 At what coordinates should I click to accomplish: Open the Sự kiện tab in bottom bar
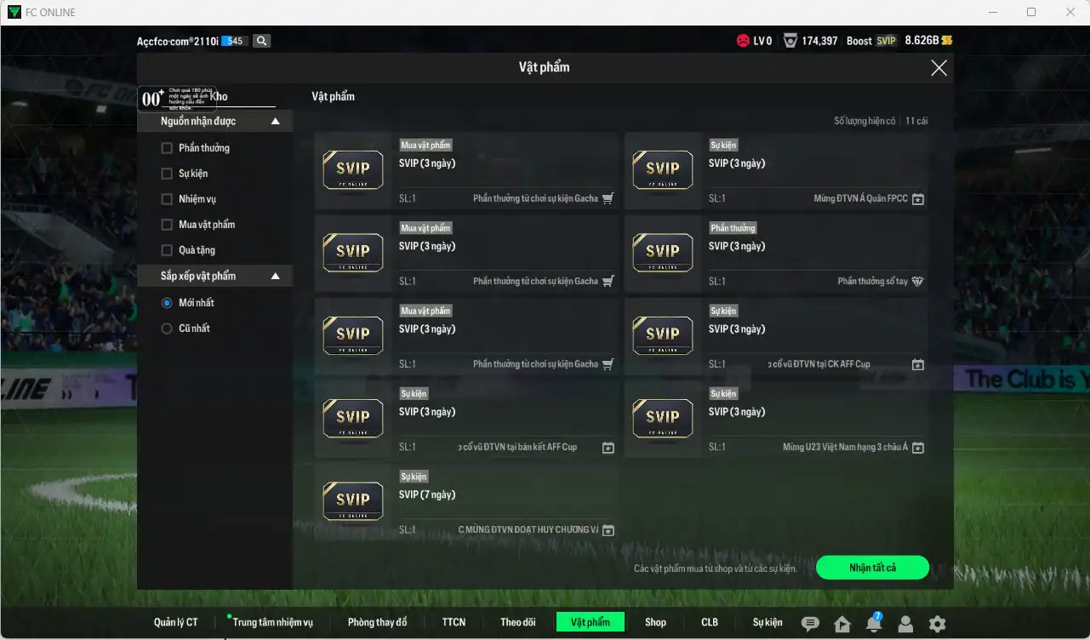point(768,622)
